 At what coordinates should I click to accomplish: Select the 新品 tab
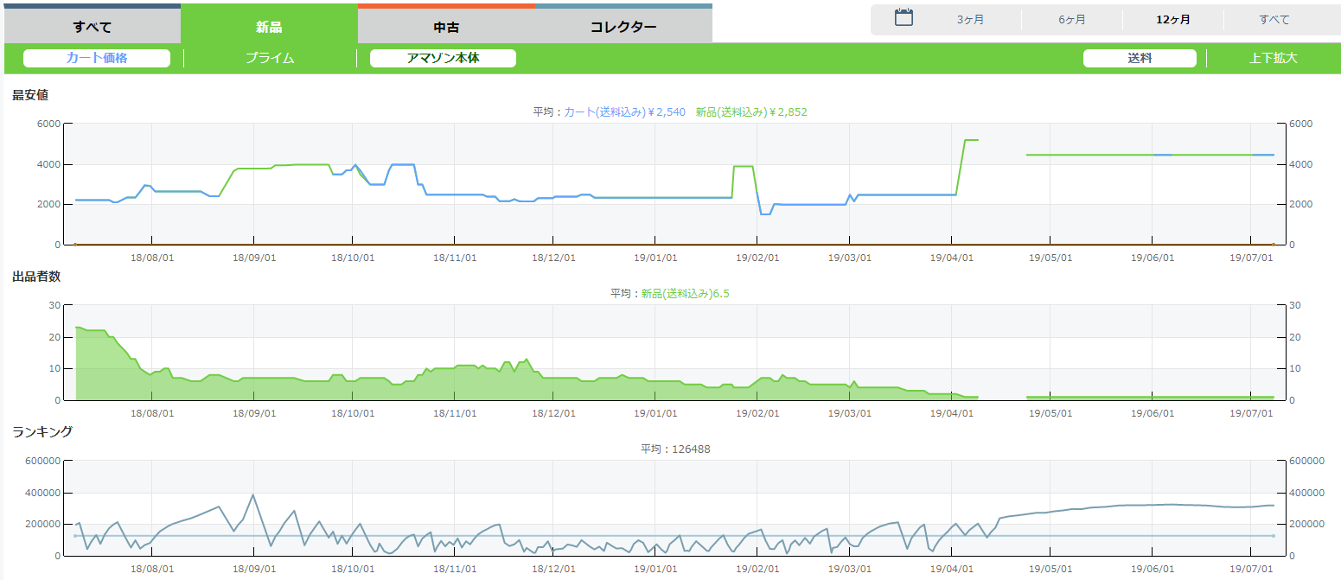(269, 26)
